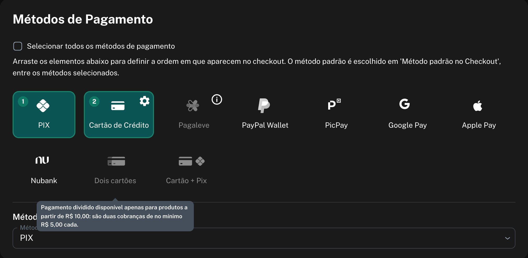Select the Google Pay G icon

coord(404,104)
